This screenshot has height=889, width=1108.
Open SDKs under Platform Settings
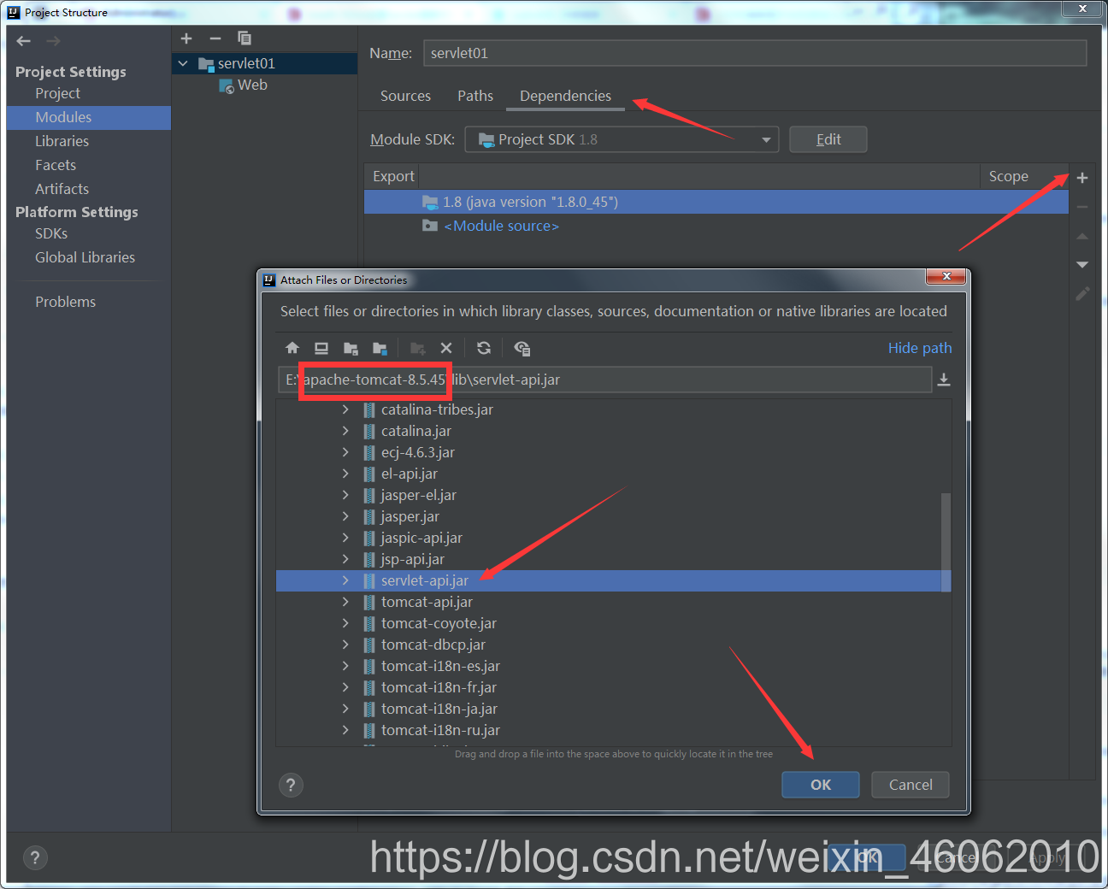[51, 233]
